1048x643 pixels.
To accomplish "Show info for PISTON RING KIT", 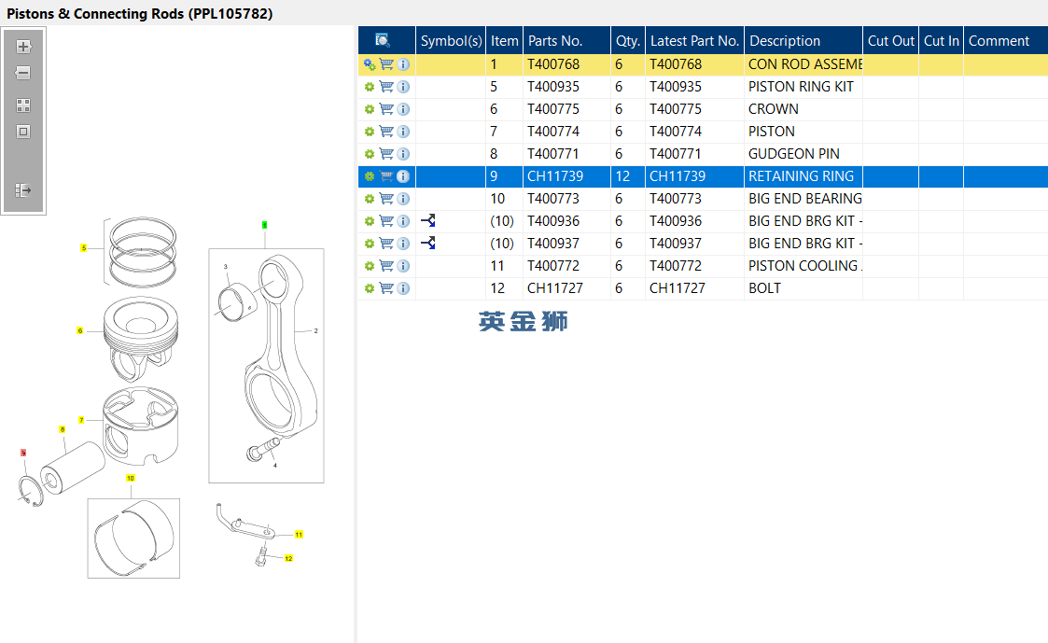I will coord(403,87).
